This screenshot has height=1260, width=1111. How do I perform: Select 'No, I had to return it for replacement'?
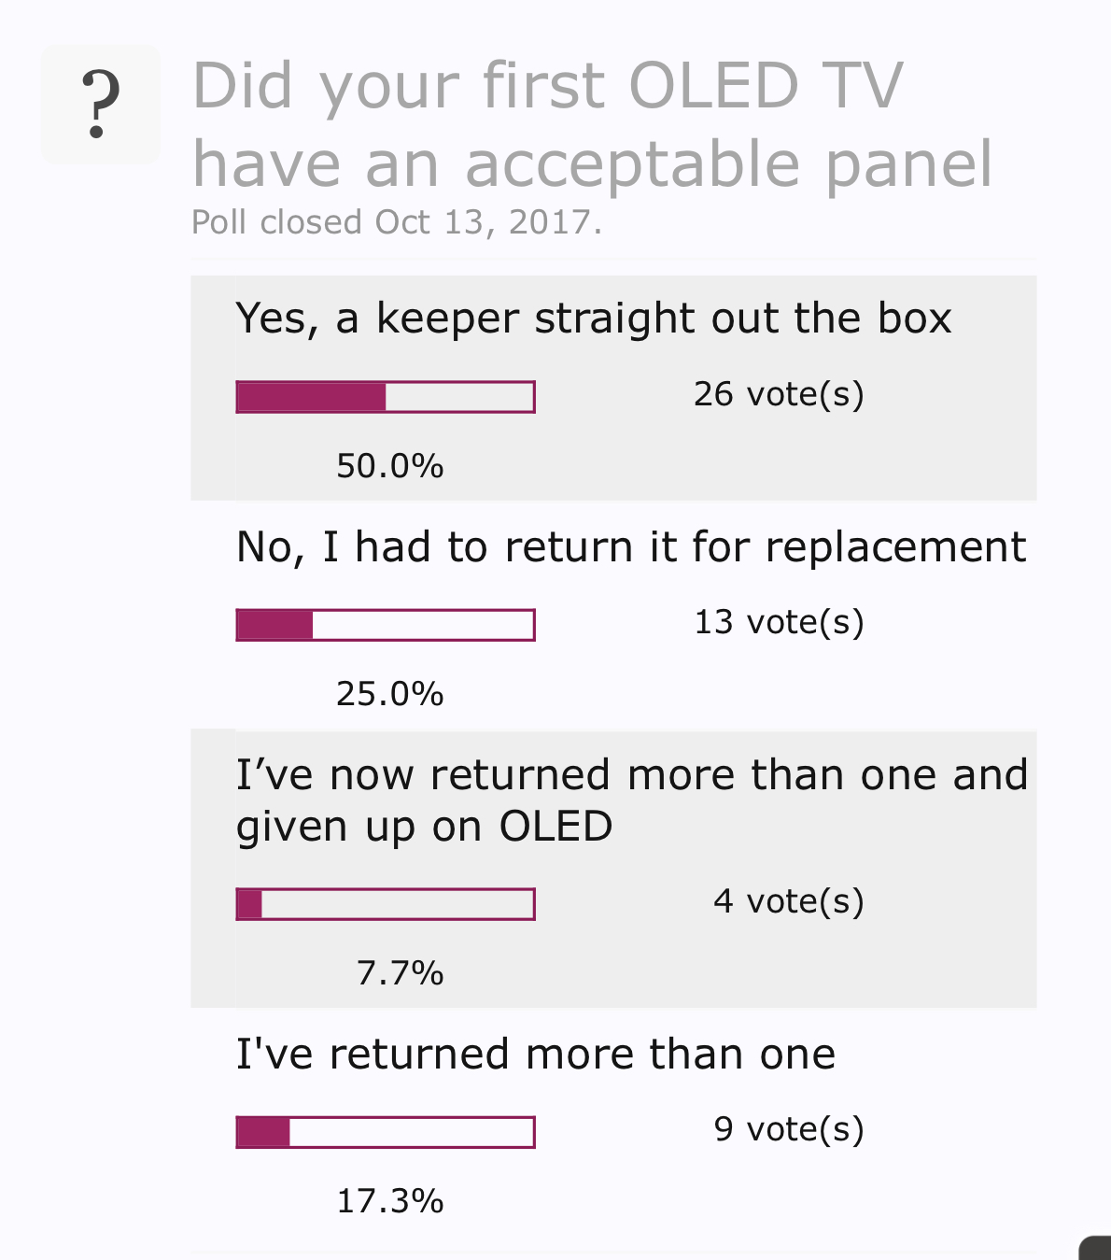631,547
